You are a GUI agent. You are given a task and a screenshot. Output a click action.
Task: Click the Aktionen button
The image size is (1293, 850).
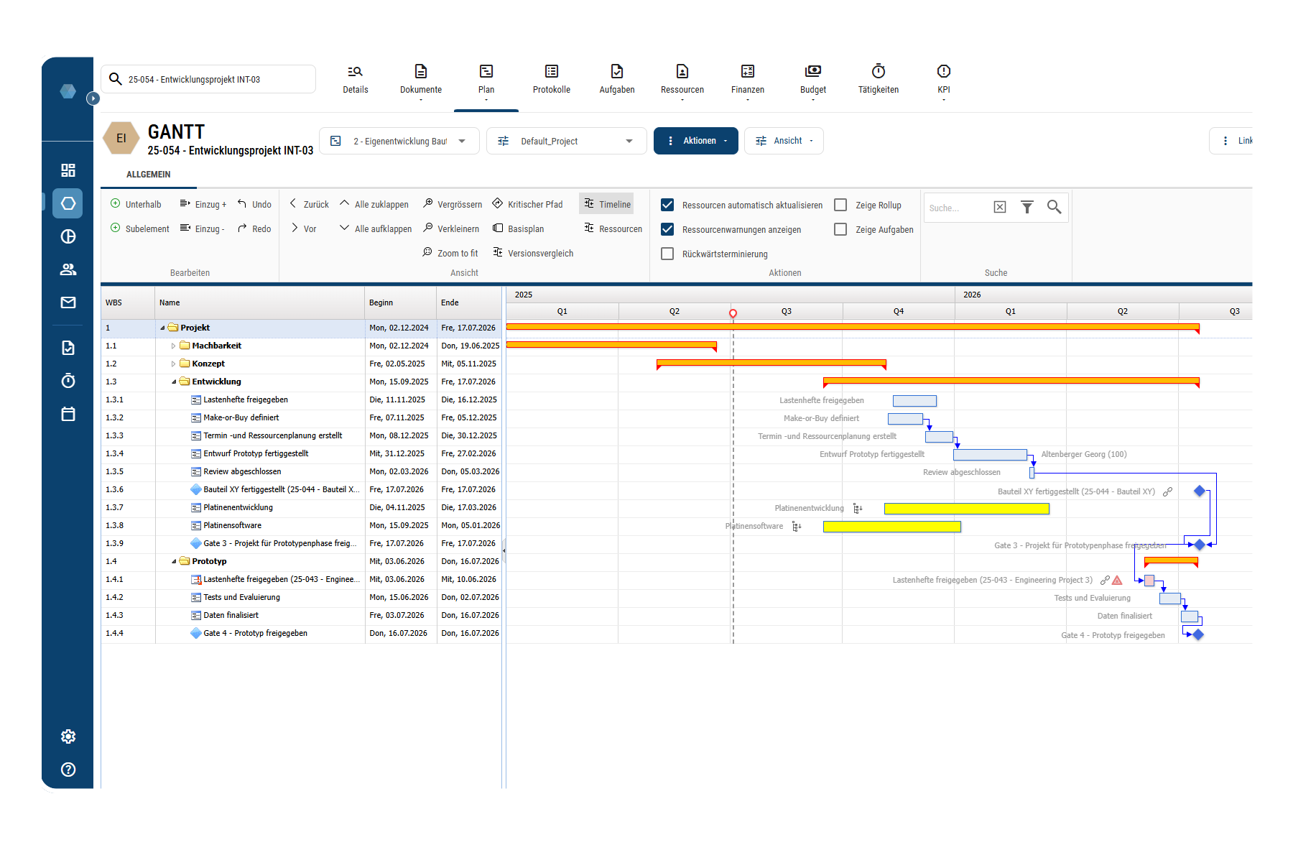pyautogui.click(x=695, y=142)
